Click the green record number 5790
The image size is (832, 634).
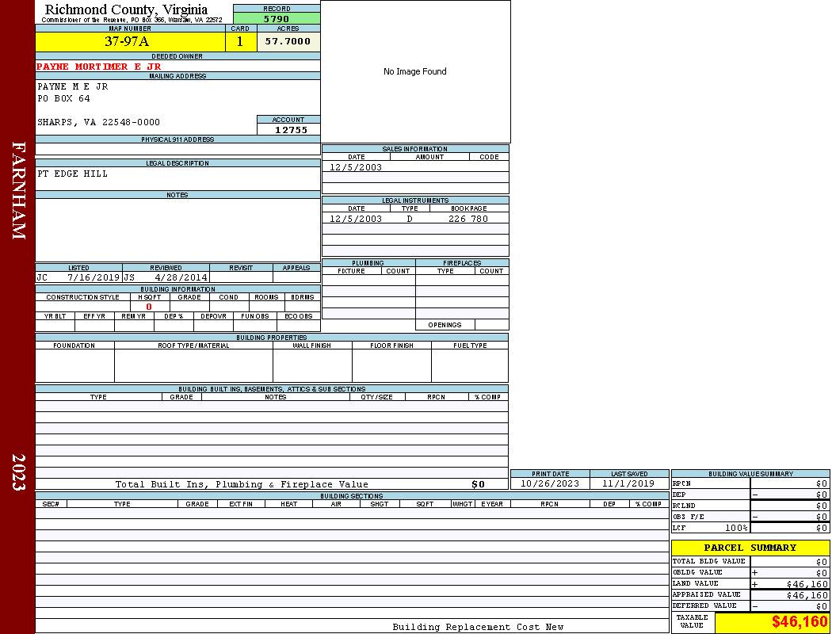[x=277, y=19]
